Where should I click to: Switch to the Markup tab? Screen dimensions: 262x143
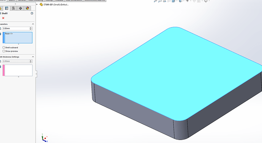[49, 0]
